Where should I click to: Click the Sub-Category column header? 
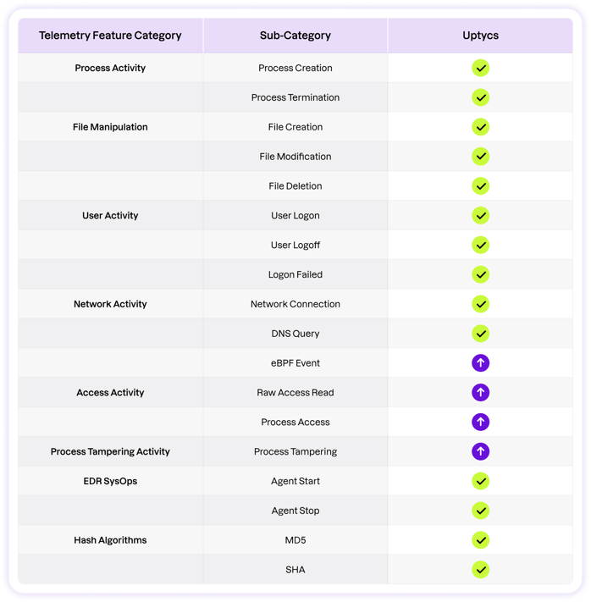coord(295,36)
